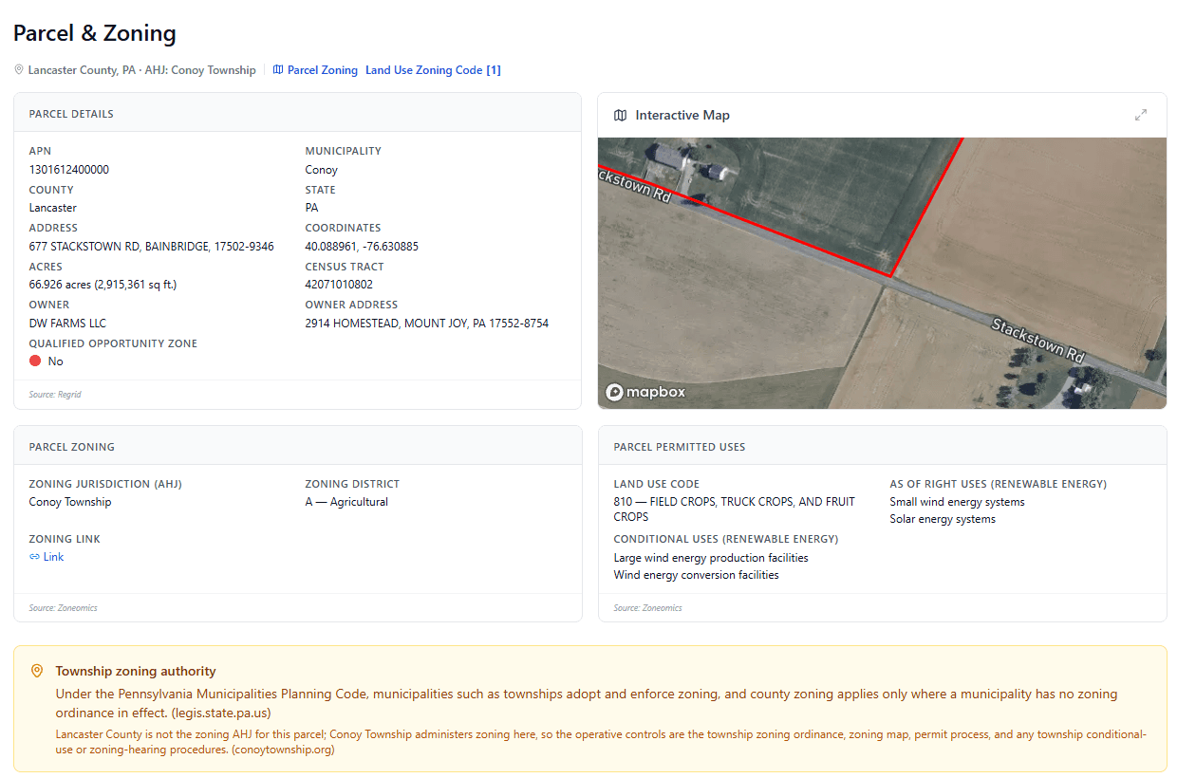The height and width of the screenshot is (778, 1177).
Task: Click Source: Zoneomics under Parcel Zoning
Action: click(64, 608)
